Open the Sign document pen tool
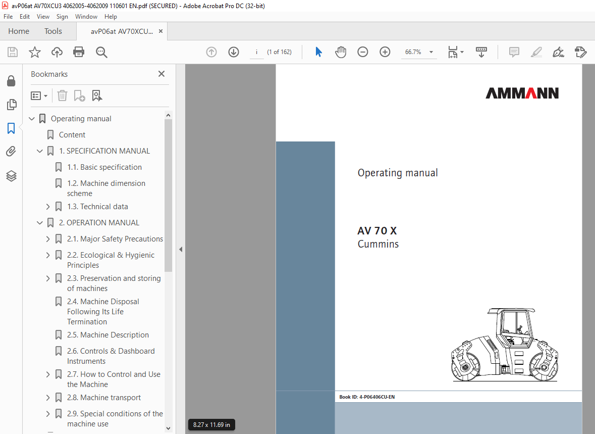Image resolution: width=595 pixels, height=434 pixels. pos(558,52)
